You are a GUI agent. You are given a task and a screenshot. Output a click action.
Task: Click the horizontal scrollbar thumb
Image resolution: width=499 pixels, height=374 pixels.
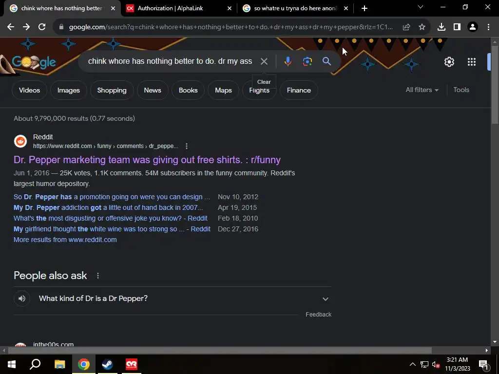click(x=220, y=351)
